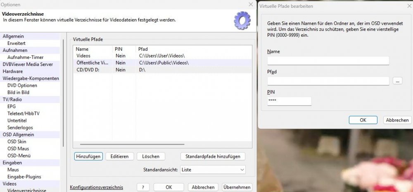The image size is (413, 192).
Task: Click the Name input field
Action: coord(328,61)
